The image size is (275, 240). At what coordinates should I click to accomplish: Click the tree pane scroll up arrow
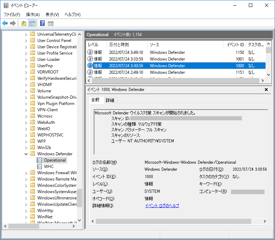point(79,34)
